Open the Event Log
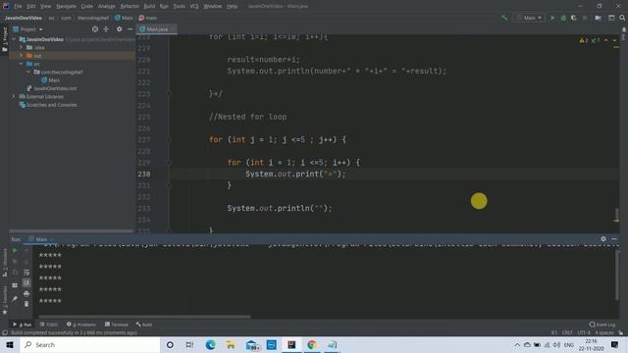The height and width of the screenshot is (353, 628). 602,325
